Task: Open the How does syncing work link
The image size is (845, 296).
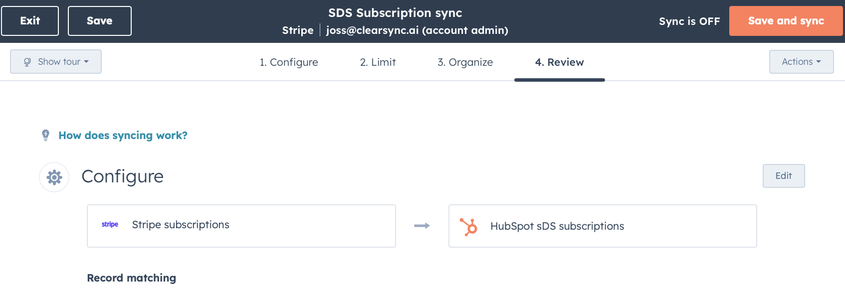Action: pos(123,136)
